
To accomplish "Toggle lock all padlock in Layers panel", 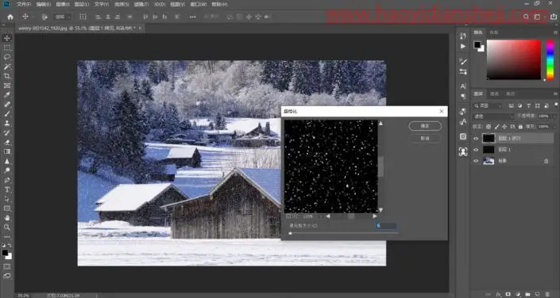I will coord(520,127).
